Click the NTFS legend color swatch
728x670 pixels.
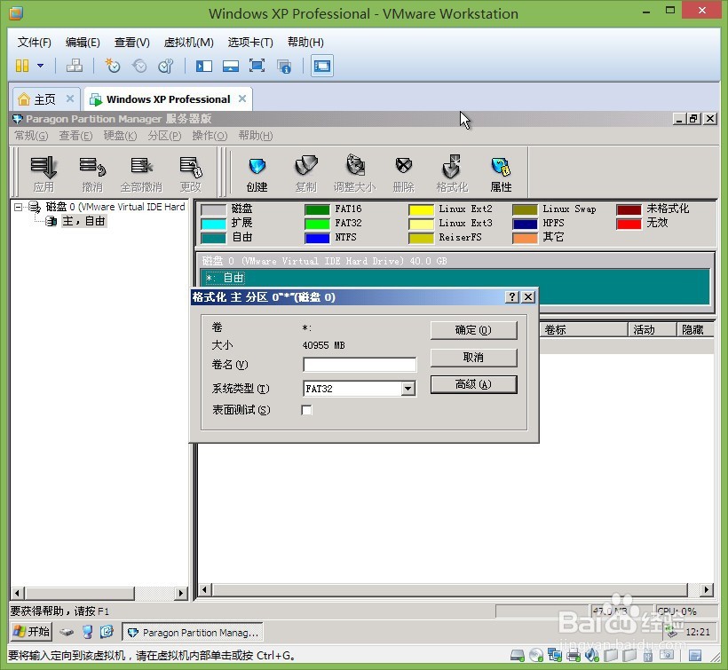(x=317, y=238)
